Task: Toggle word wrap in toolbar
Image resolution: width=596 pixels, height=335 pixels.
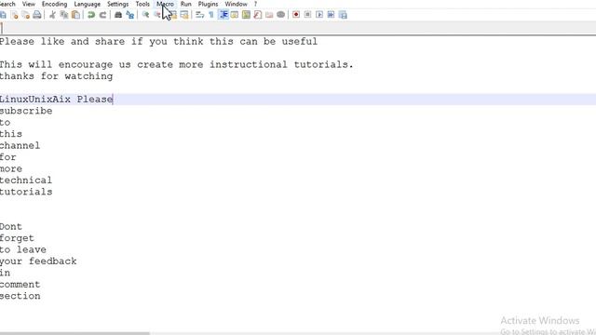Action: [x=200, y=15]
